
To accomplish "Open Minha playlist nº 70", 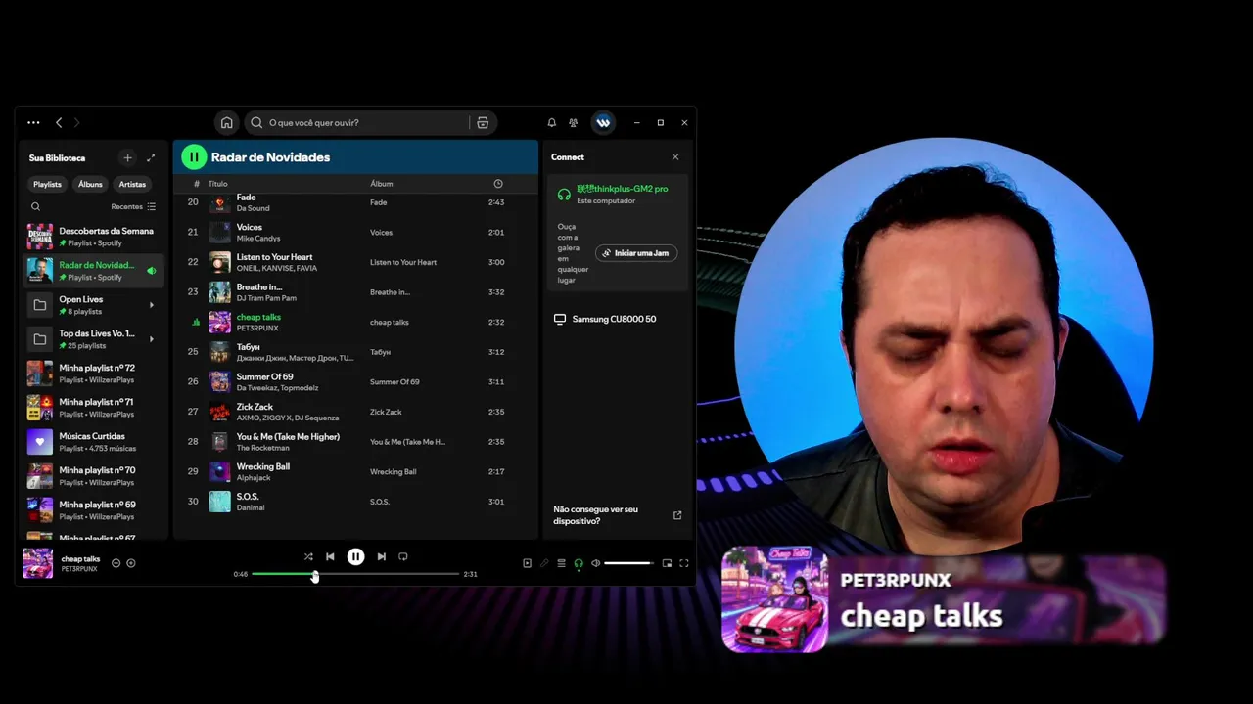I will [93, 476].
